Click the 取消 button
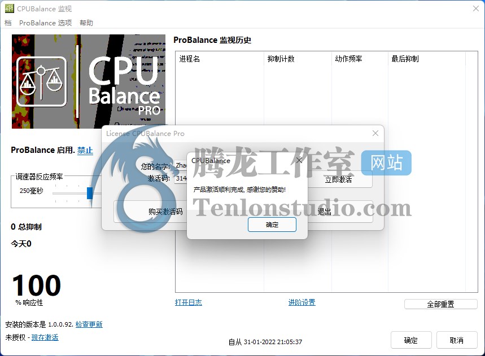 coord(457,340)
